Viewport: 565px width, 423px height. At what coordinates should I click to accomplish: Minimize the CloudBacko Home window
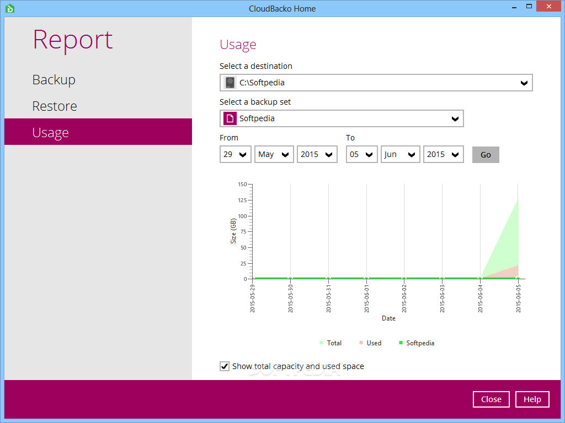click(514, 7)
